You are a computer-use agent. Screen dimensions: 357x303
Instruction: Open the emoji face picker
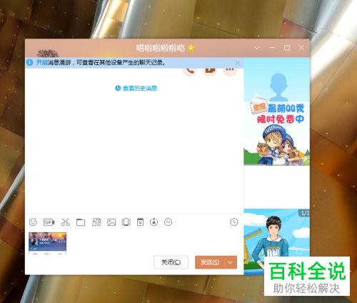[x=33, y=222]
